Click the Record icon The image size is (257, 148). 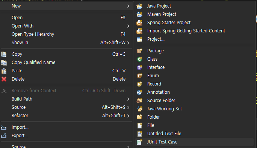coord(139,84)
